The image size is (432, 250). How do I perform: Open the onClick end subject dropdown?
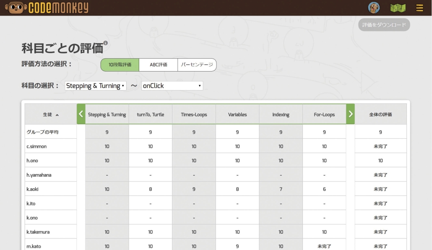click(172, 86)
